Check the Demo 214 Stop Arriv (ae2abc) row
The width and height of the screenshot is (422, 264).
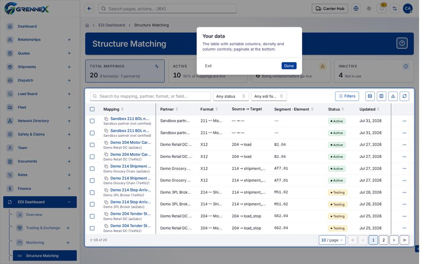pos(92,204)
